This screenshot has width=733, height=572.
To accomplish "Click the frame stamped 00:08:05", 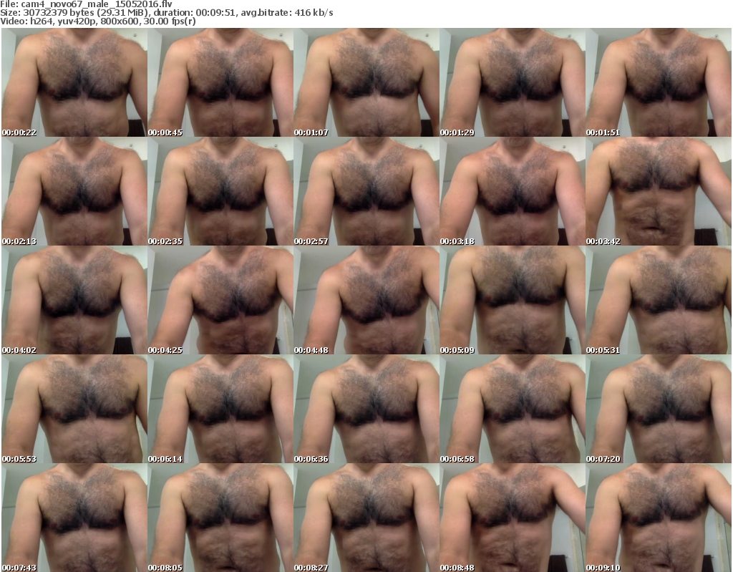I will (x=220, y=518).
